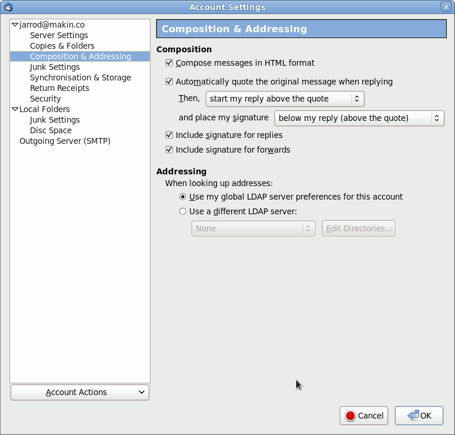This screenshot has height=435, width=455.
Task: Click the Composition section heading
Action: [x=184, y=49]
